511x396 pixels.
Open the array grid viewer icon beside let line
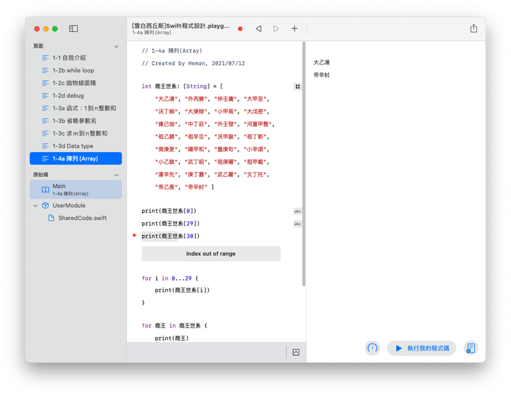(297, 87)
